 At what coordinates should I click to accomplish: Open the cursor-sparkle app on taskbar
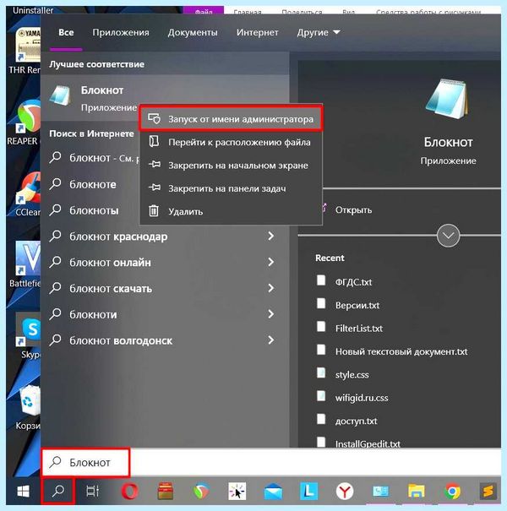point(237,491)
